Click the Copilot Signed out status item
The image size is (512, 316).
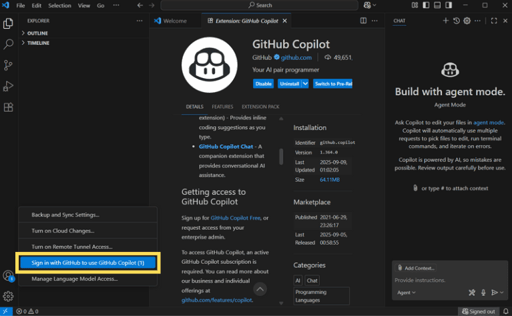(x=479, y=311)
